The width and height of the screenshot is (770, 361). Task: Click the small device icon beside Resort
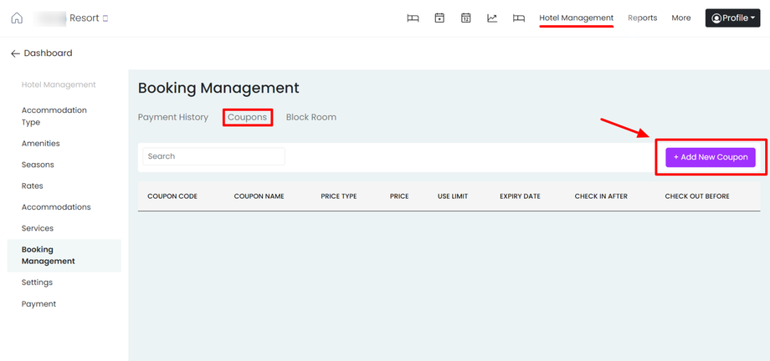105,18
